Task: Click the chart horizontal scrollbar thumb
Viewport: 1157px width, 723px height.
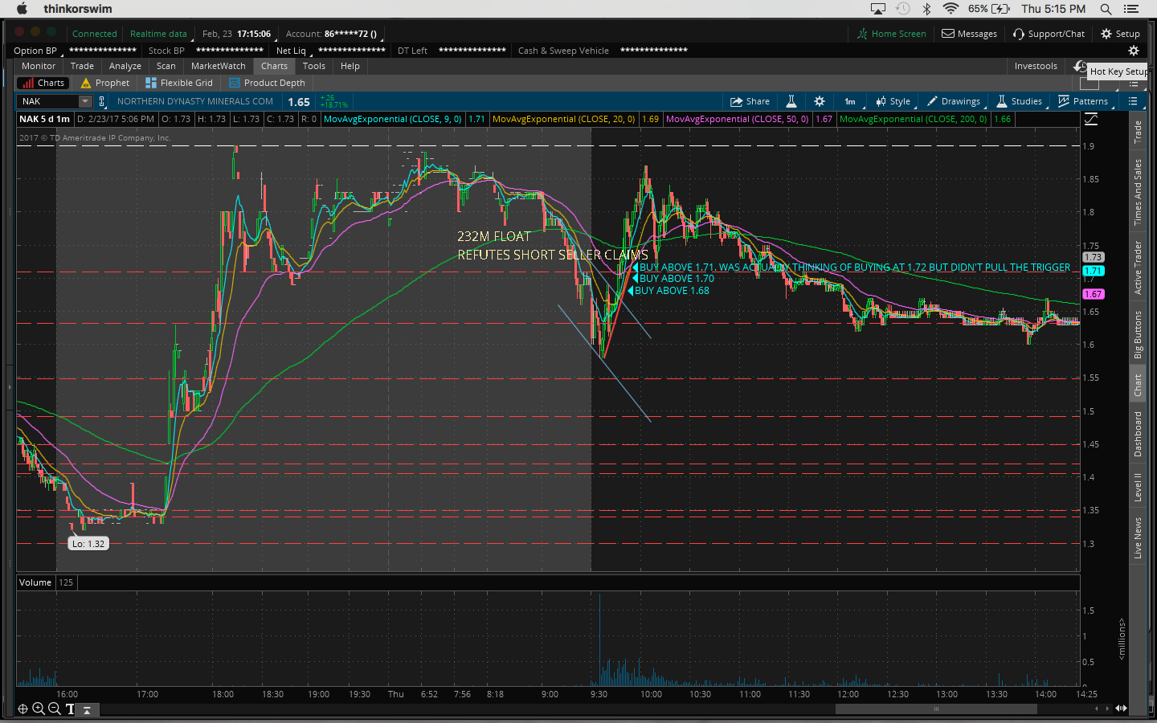Action: point(936,709)
